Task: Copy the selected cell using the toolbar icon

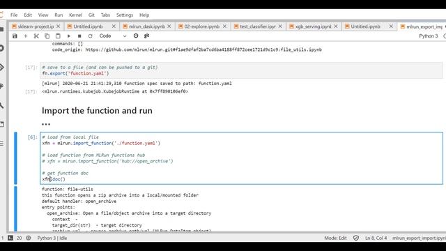Action: click(47, 36)
